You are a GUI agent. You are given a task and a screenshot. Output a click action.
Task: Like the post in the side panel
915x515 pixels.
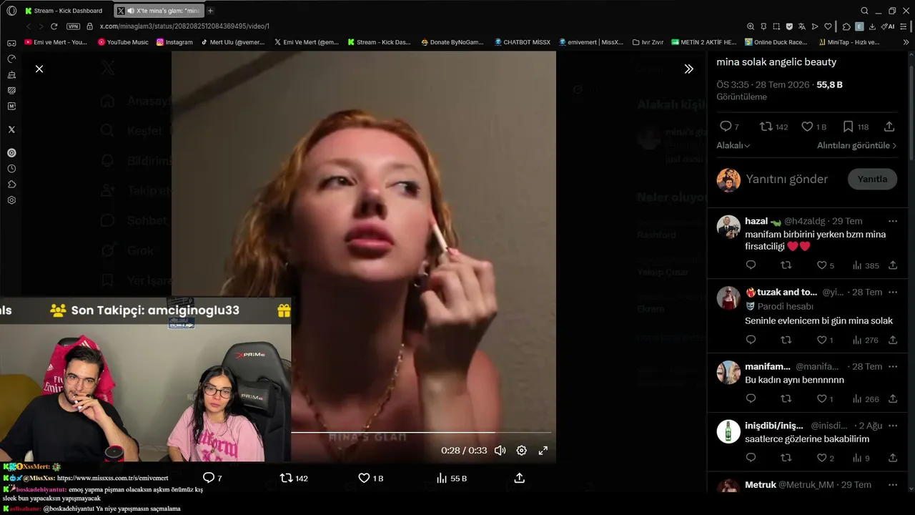tap(807, 127)
